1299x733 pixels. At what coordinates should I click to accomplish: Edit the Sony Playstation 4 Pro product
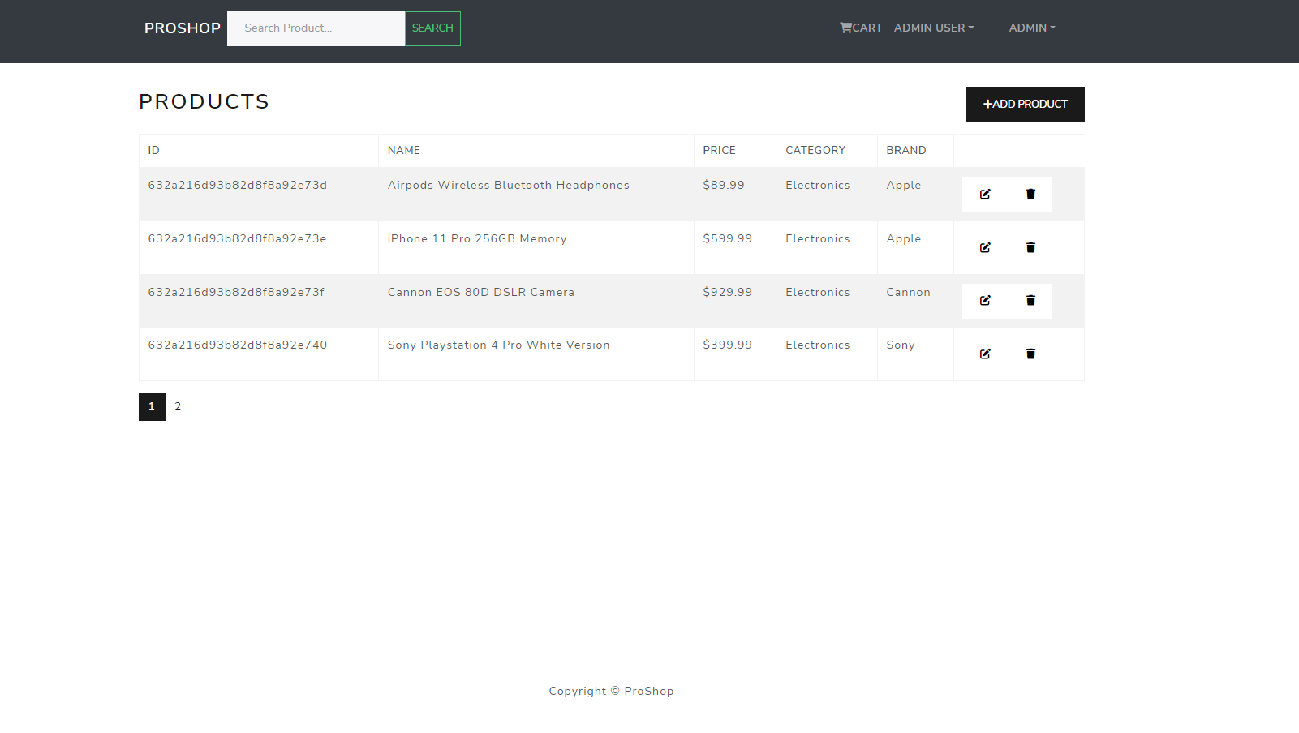pyautogui.click(x=985, y=354)
